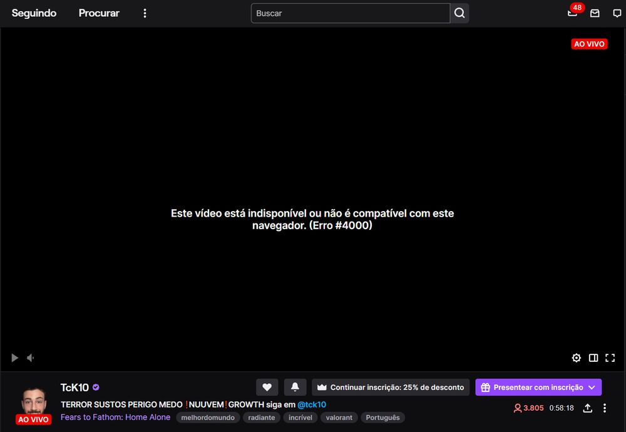The width and height of the screenshot is (626, 432).
Task: Toggle theater mode icon
Action: [593, 357]
